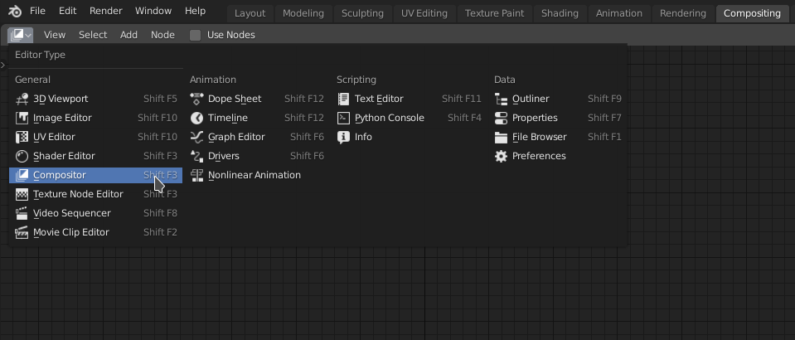Viewport: 795px width, 340px height.
Task: Switch to the Texture Paint workspace tab
Action: tap(494, 14)
